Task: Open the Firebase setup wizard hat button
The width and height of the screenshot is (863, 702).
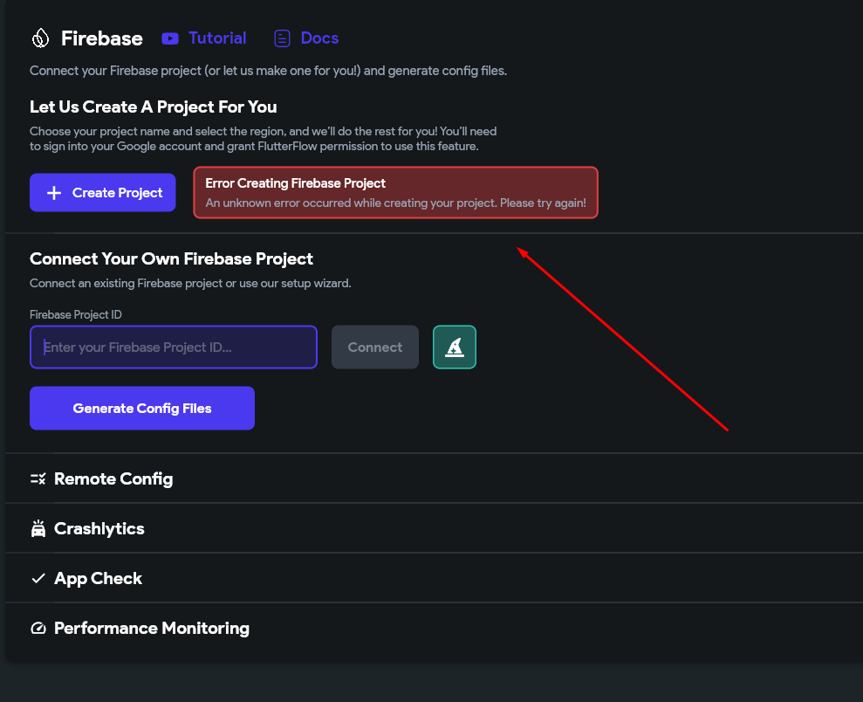Action: click(x=455, y=347)
